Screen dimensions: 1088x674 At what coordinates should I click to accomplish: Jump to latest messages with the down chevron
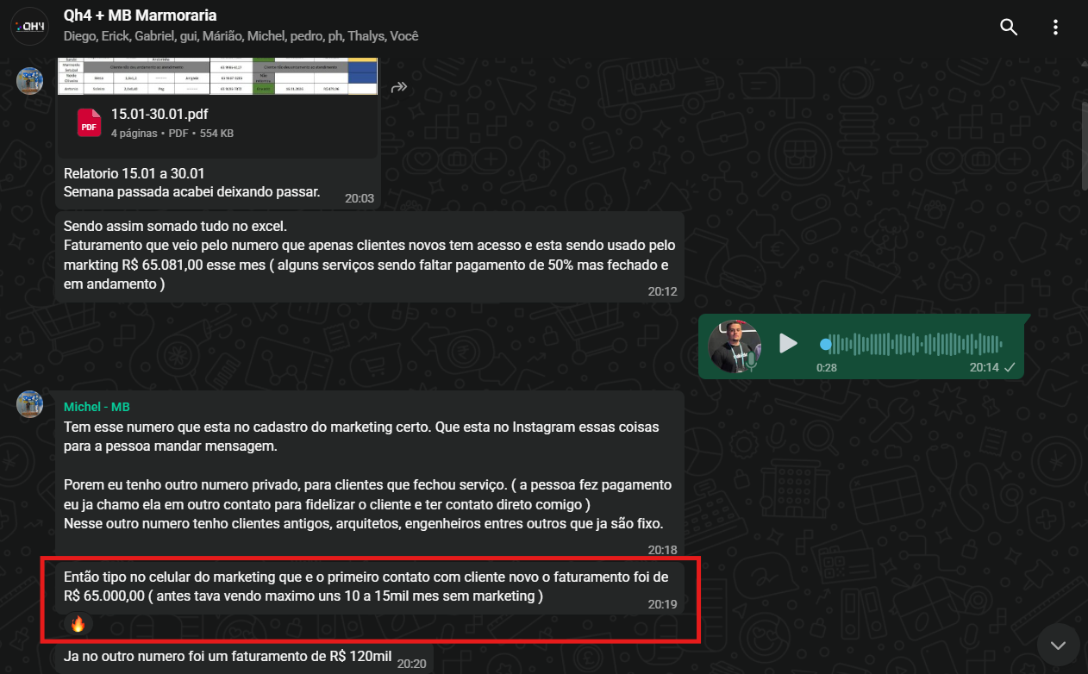[x=1058, y=645]
